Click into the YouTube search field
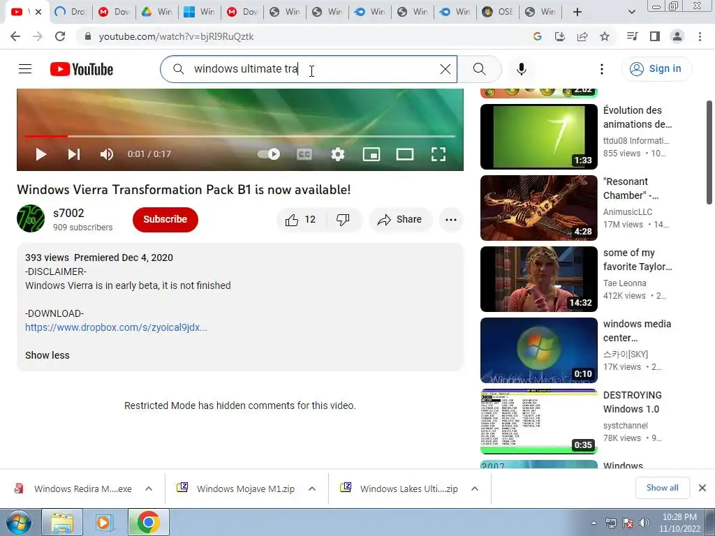The height and width of the screenshot is (536, 715). [309, 69]
